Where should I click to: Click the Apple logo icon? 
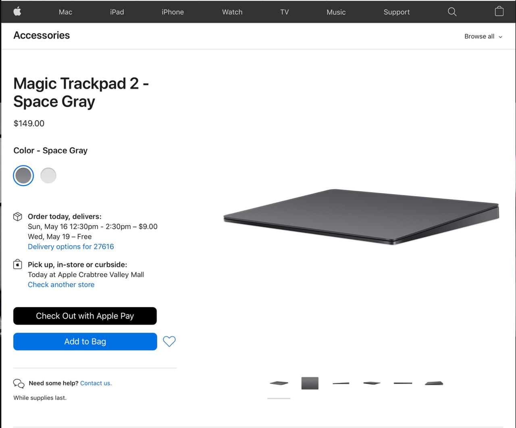tap(17, 12)
